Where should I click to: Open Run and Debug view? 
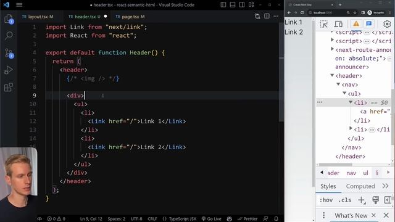click(x=9, y=70)
